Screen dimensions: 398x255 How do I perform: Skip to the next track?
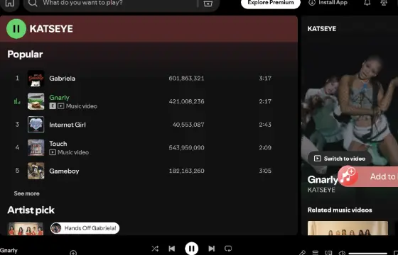(212, 249)
